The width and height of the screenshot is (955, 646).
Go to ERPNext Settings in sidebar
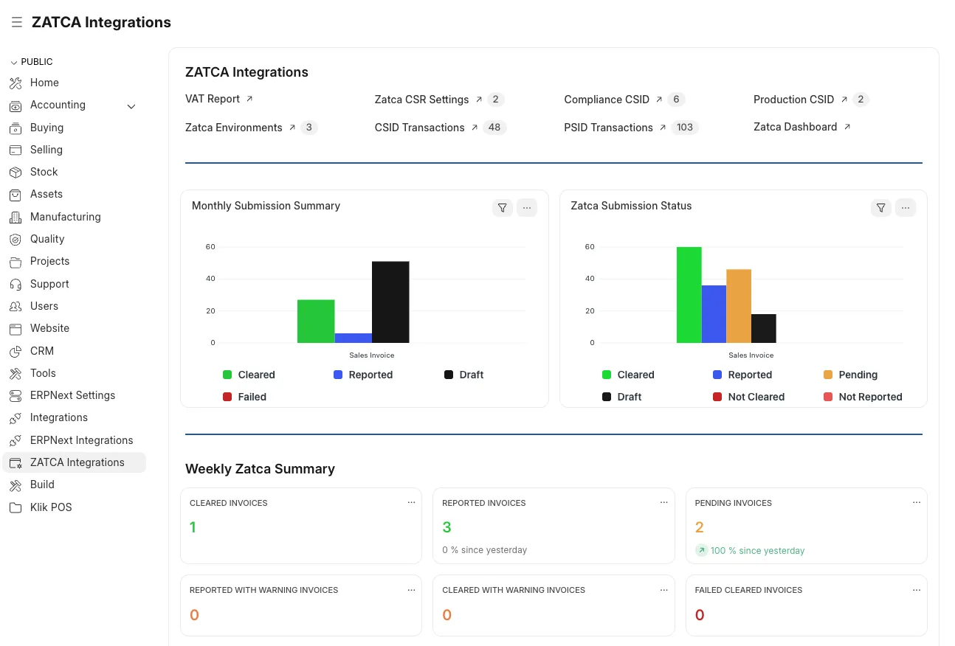(x=72, y=395)
